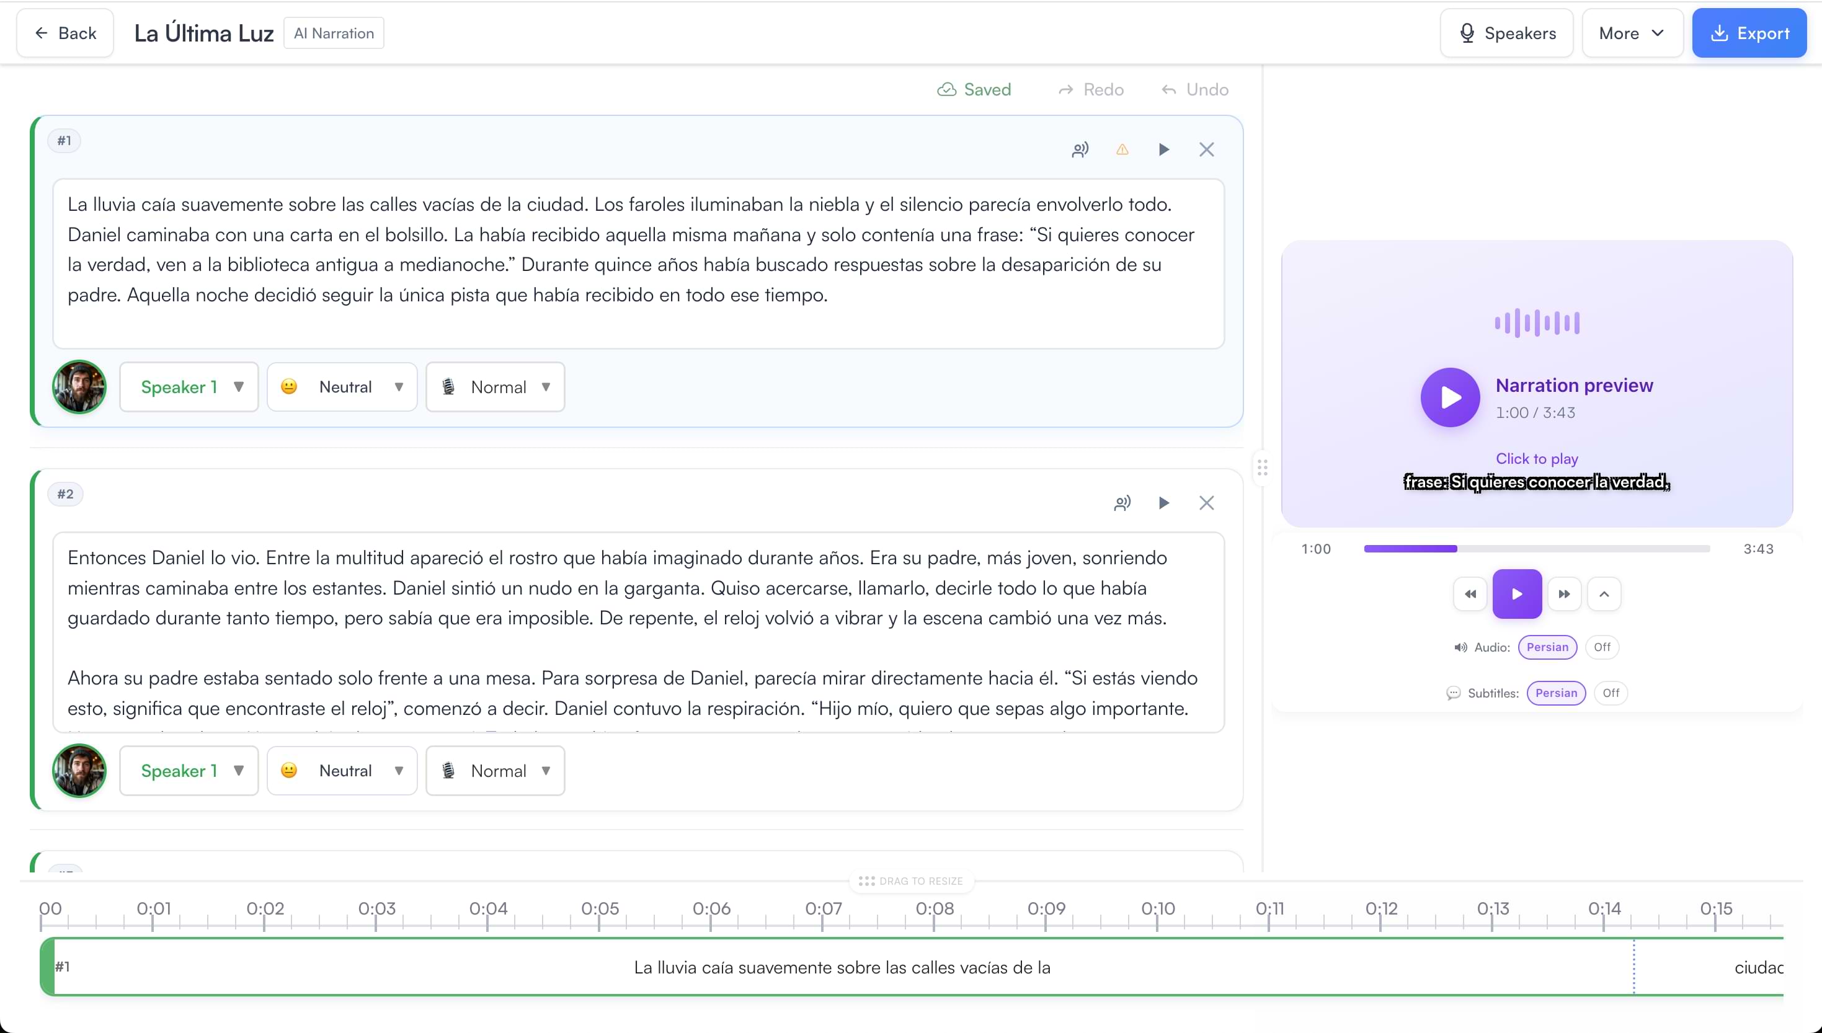1822x1033 pixels.
Task: Click the Saved cloud status icon
Action: [946, 89]
